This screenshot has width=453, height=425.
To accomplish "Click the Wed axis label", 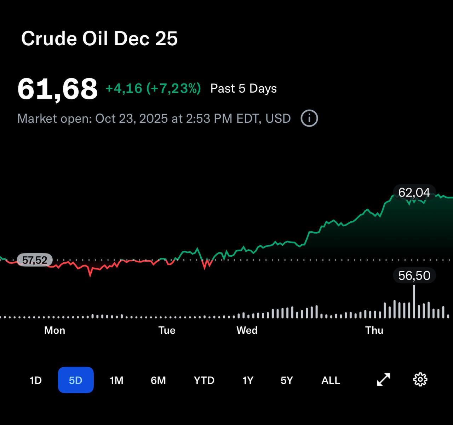I will (x=247, y=330).
